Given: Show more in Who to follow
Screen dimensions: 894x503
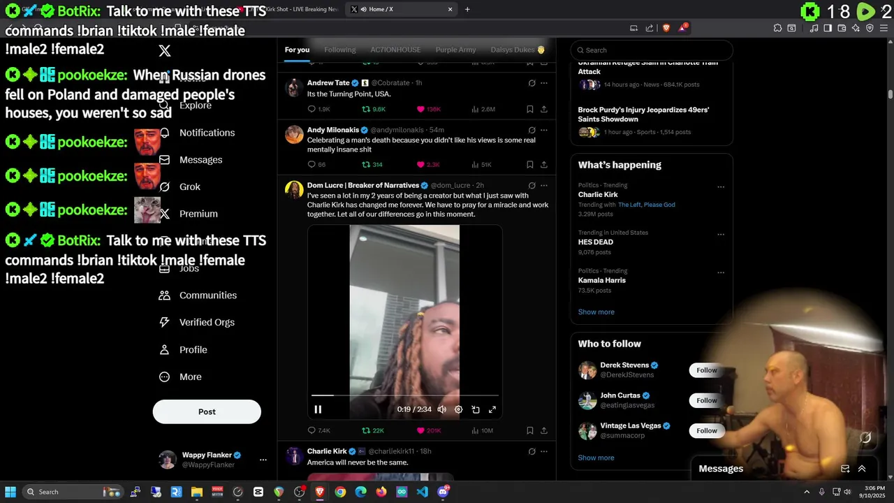Looking at the screenshot, I should pos(596,458).
